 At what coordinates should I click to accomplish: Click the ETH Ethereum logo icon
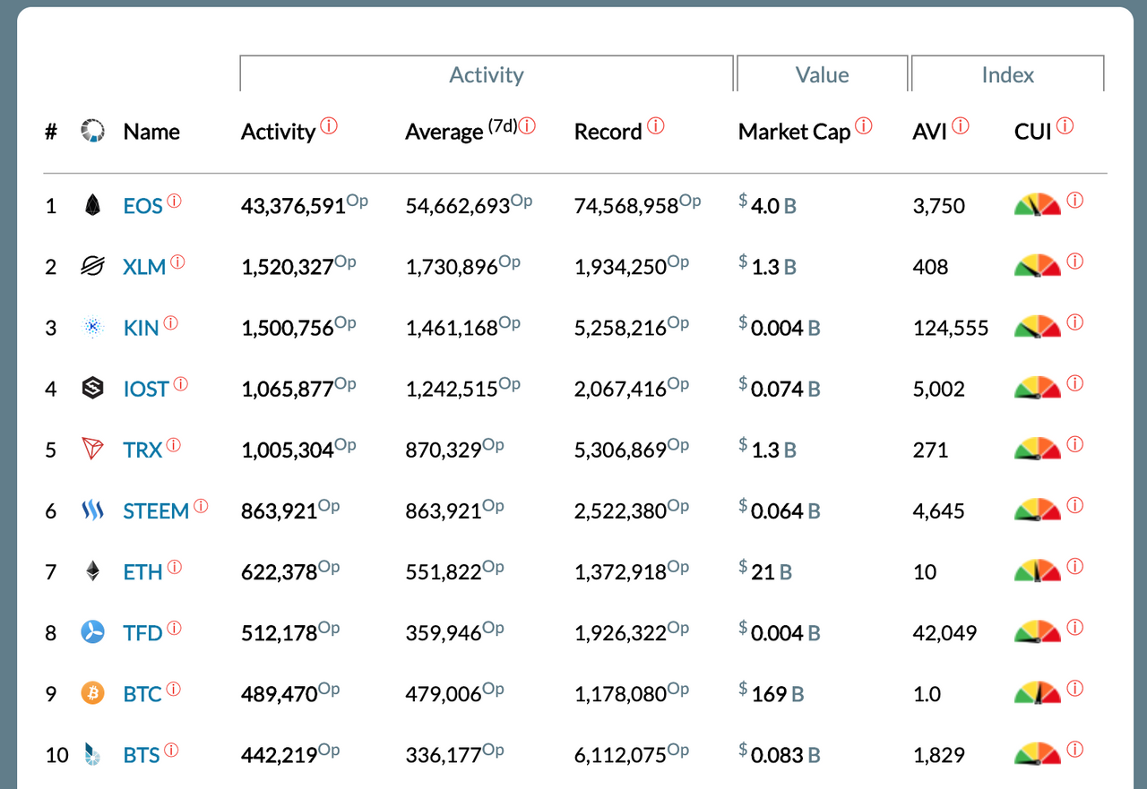tap(92, 570)
